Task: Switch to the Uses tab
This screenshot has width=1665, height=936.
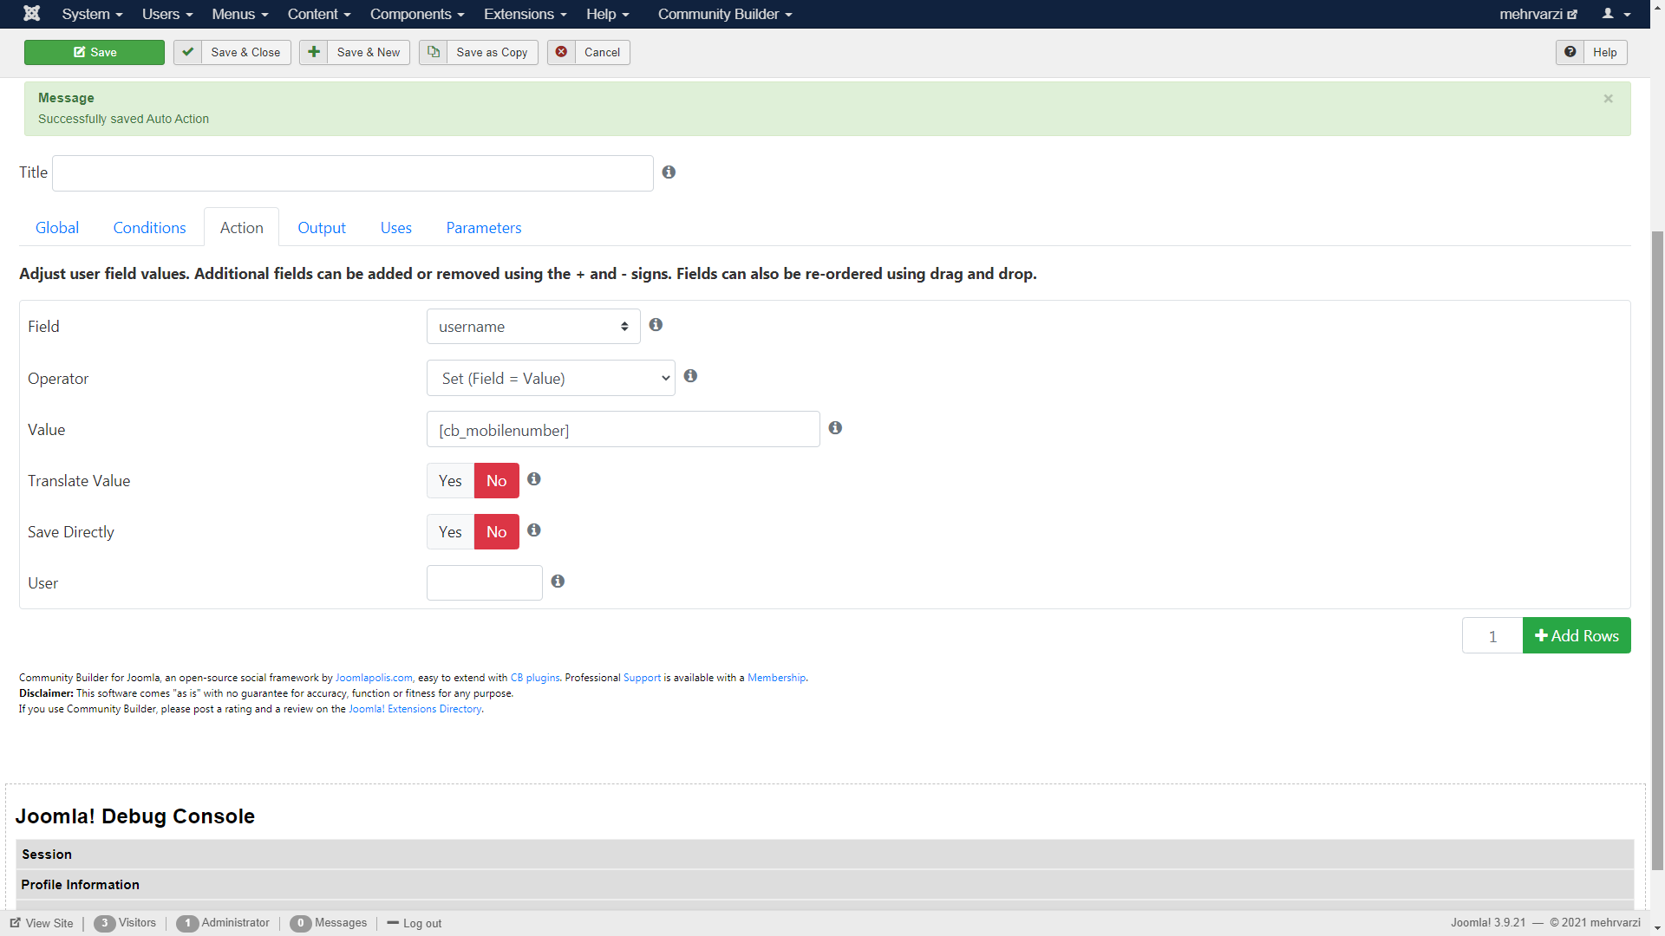Action: click(396, 228)
